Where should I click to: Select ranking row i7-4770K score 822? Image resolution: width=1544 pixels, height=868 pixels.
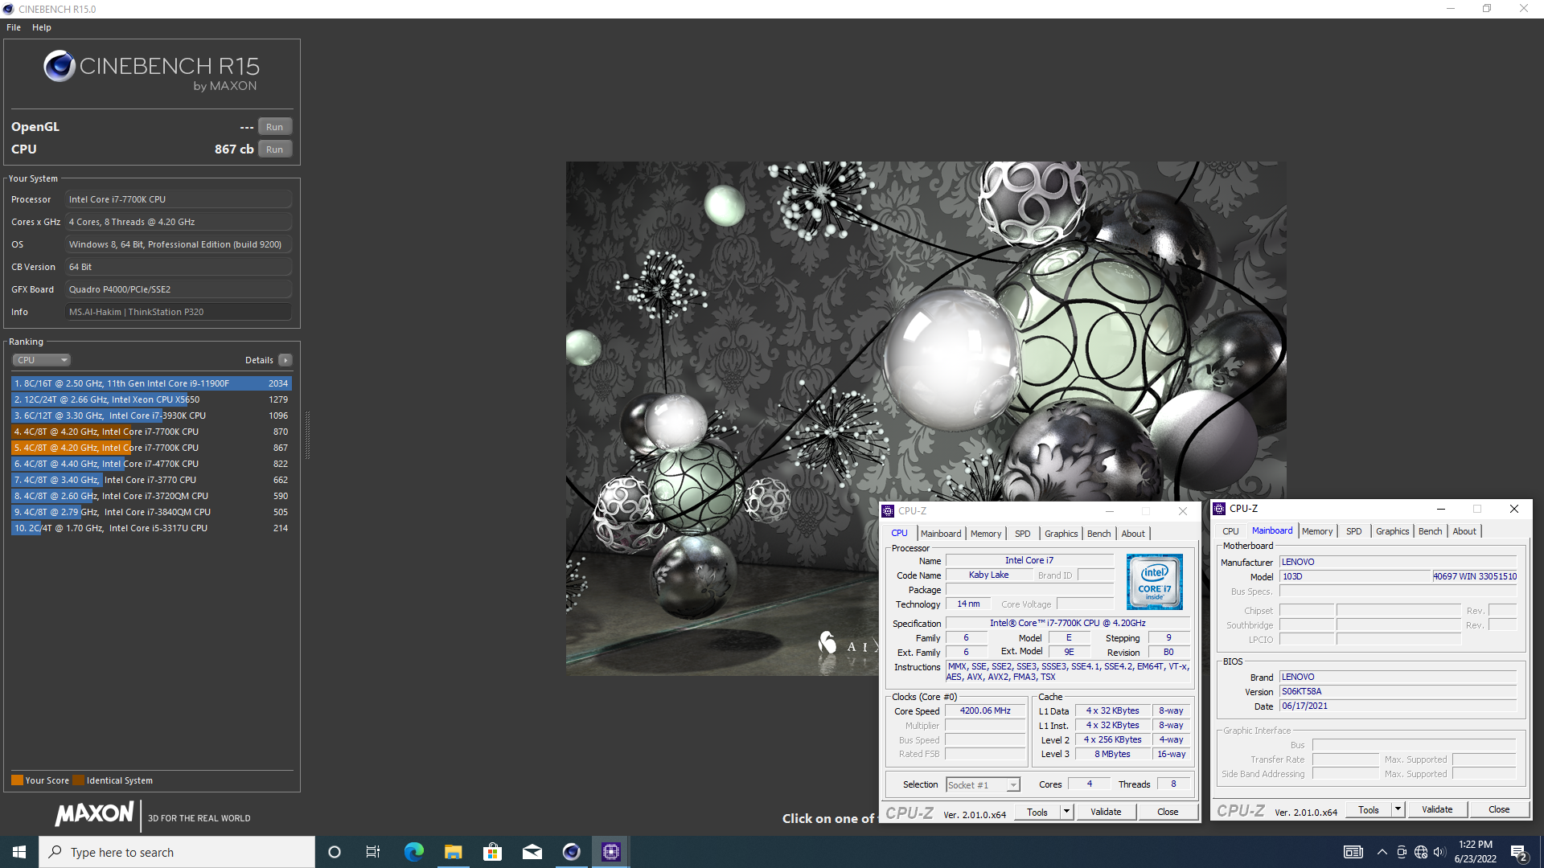coord(151,464)
